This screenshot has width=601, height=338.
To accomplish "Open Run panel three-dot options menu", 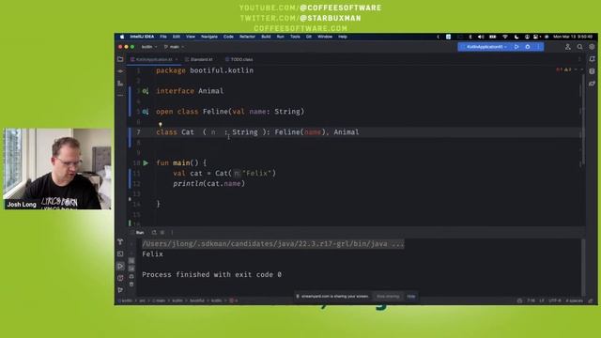I will [172, 232].
